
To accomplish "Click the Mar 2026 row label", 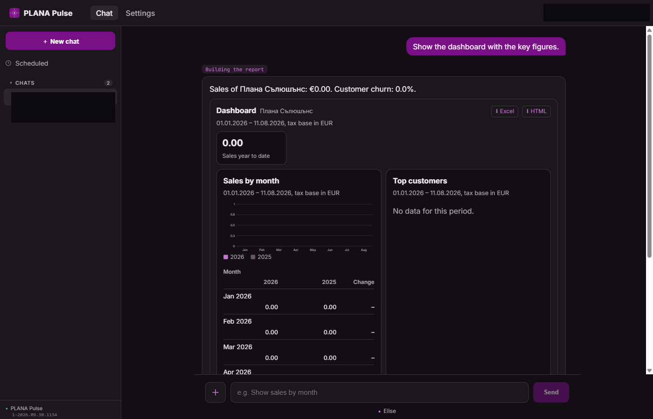I will coord(238,347).
